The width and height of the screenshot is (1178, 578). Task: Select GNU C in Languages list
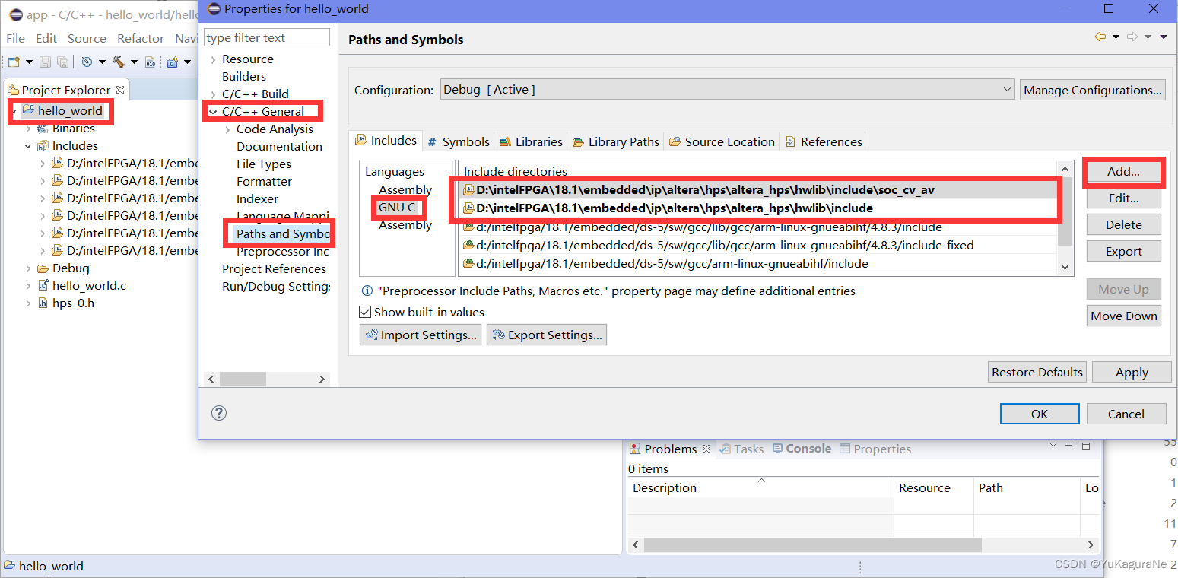coord(397,208)
